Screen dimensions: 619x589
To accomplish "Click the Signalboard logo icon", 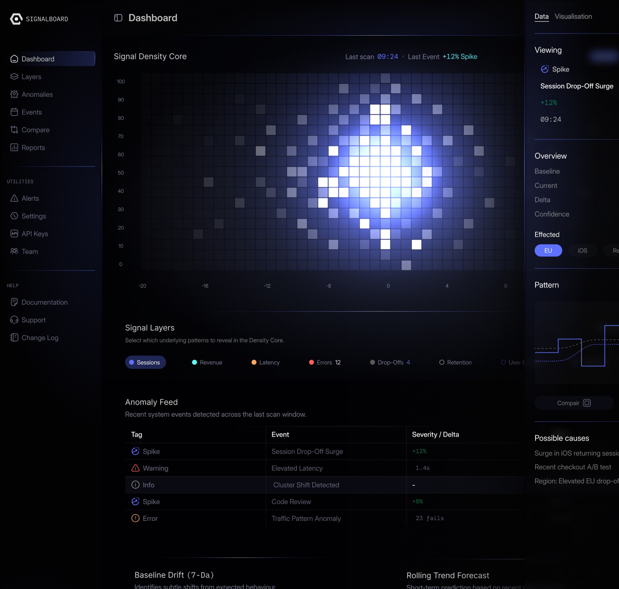I will click(16, 19).
